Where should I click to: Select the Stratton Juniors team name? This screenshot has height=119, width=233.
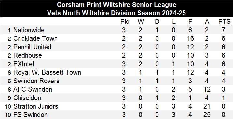(36, 107)
